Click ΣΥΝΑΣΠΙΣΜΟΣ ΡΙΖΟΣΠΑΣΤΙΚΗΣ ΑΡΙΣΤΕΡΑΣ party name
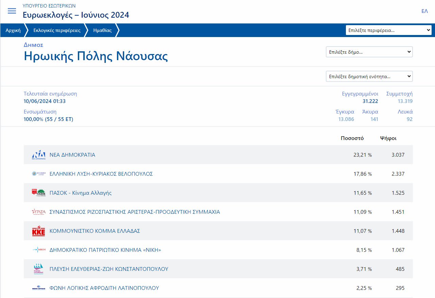435x298 pixels. [x=135, y=212]
